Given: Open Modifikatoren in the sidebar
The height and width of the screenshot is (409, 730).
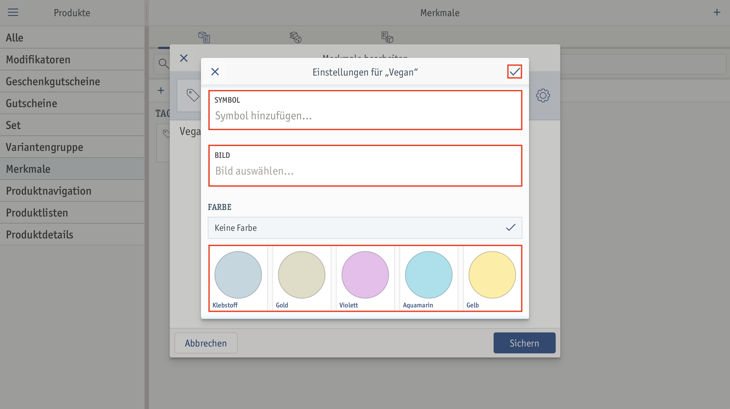Looking at the screenshot, I should (72, 60).
